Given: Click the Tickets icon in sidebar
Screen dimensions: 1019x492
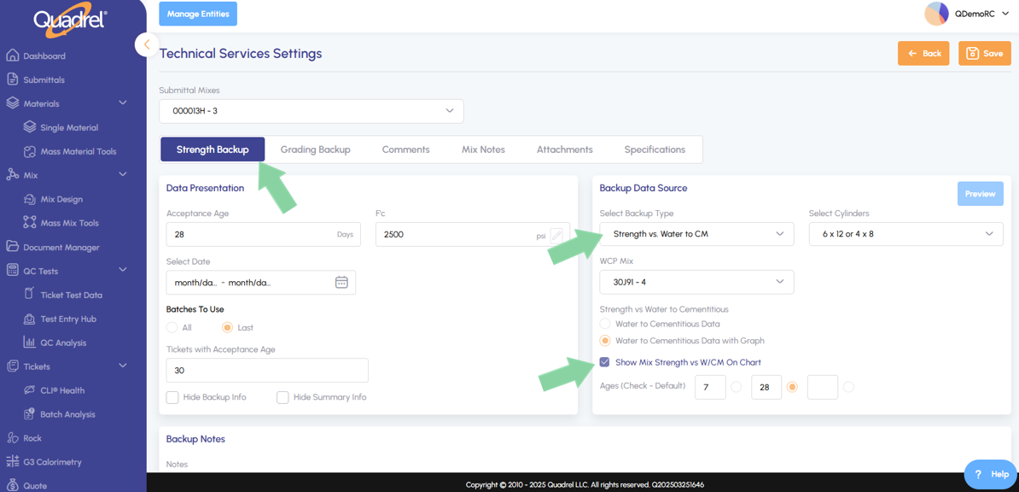Looking at the screenshot, I should click(12, 366).
